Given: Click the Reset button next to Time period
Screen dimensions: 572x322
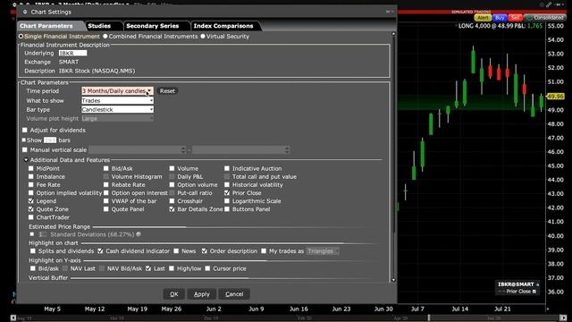Looking at the screenshot, I should (x=167, y=91).
